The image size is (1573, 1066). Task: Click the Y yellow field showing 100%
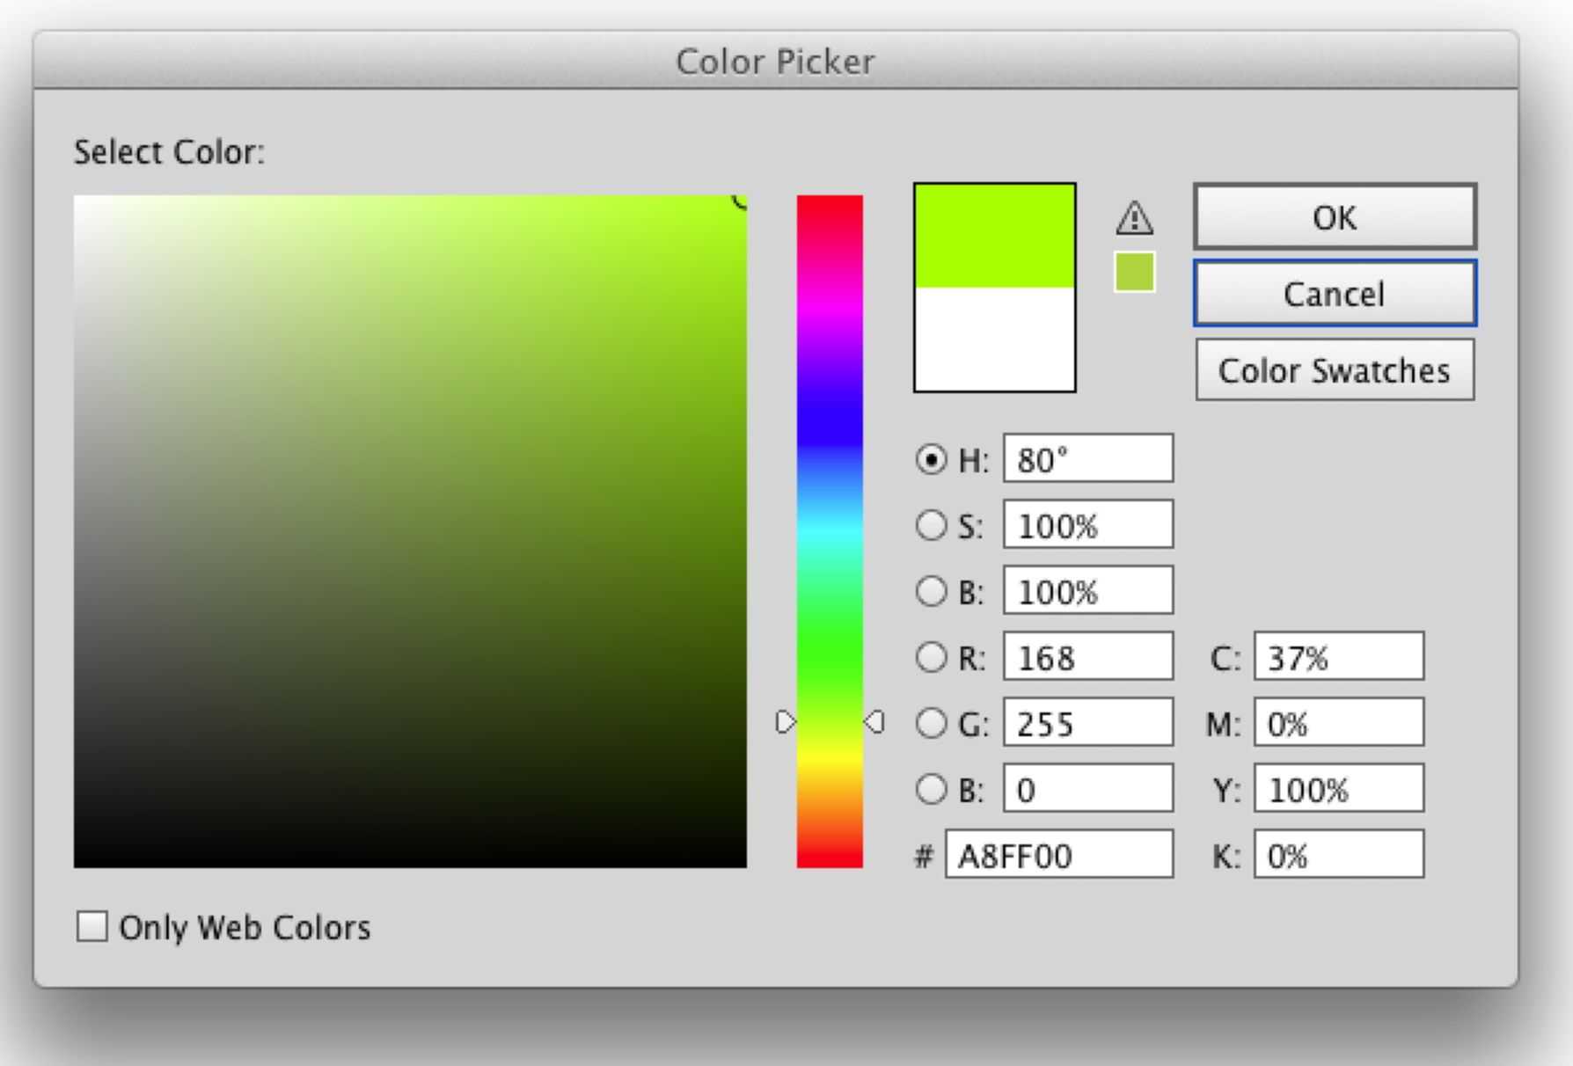1339,788
